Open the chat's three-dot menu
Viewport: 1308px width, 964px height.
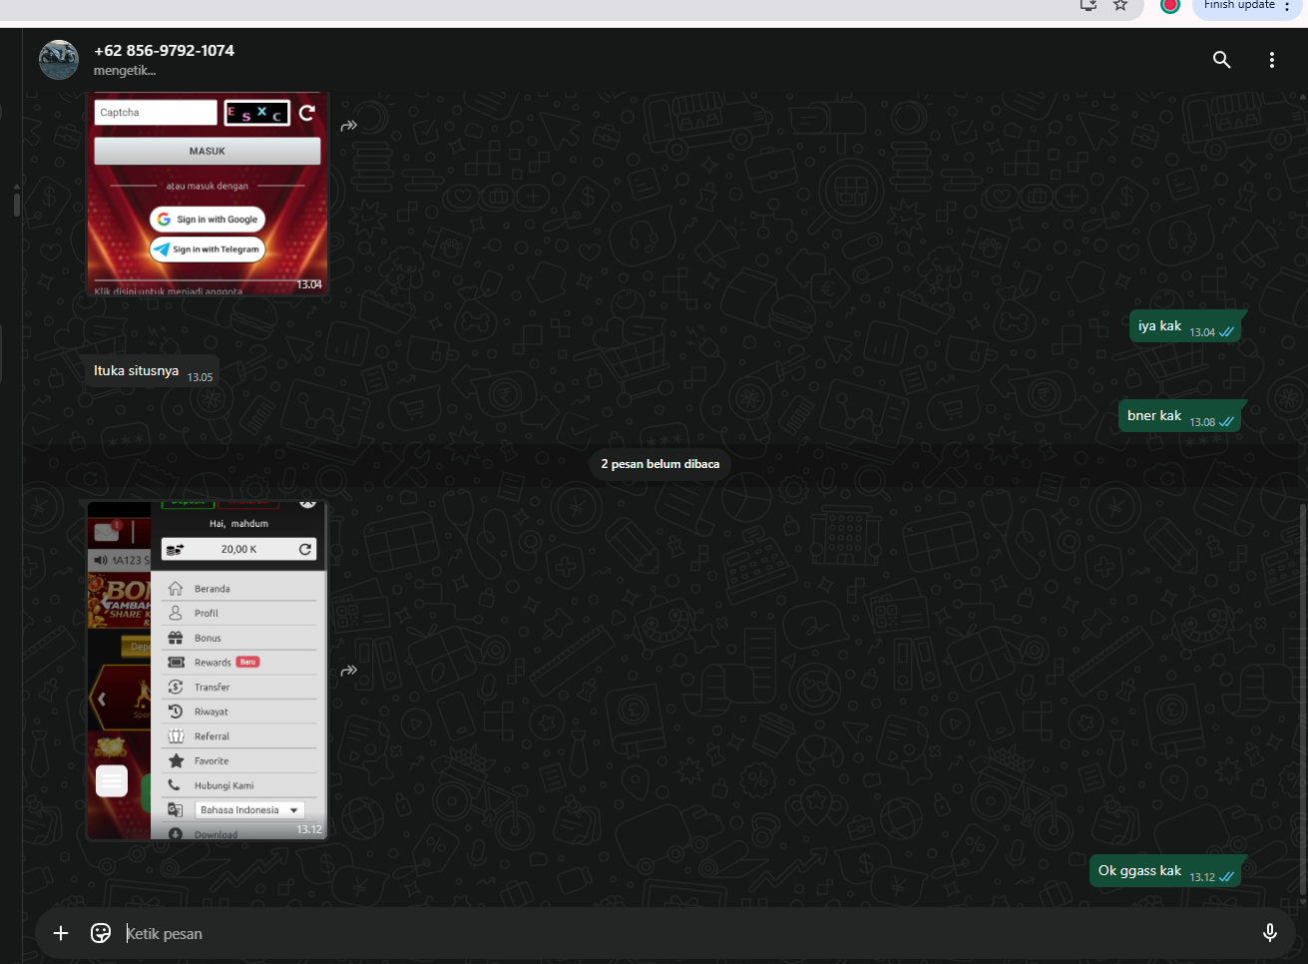[1271, 60]
